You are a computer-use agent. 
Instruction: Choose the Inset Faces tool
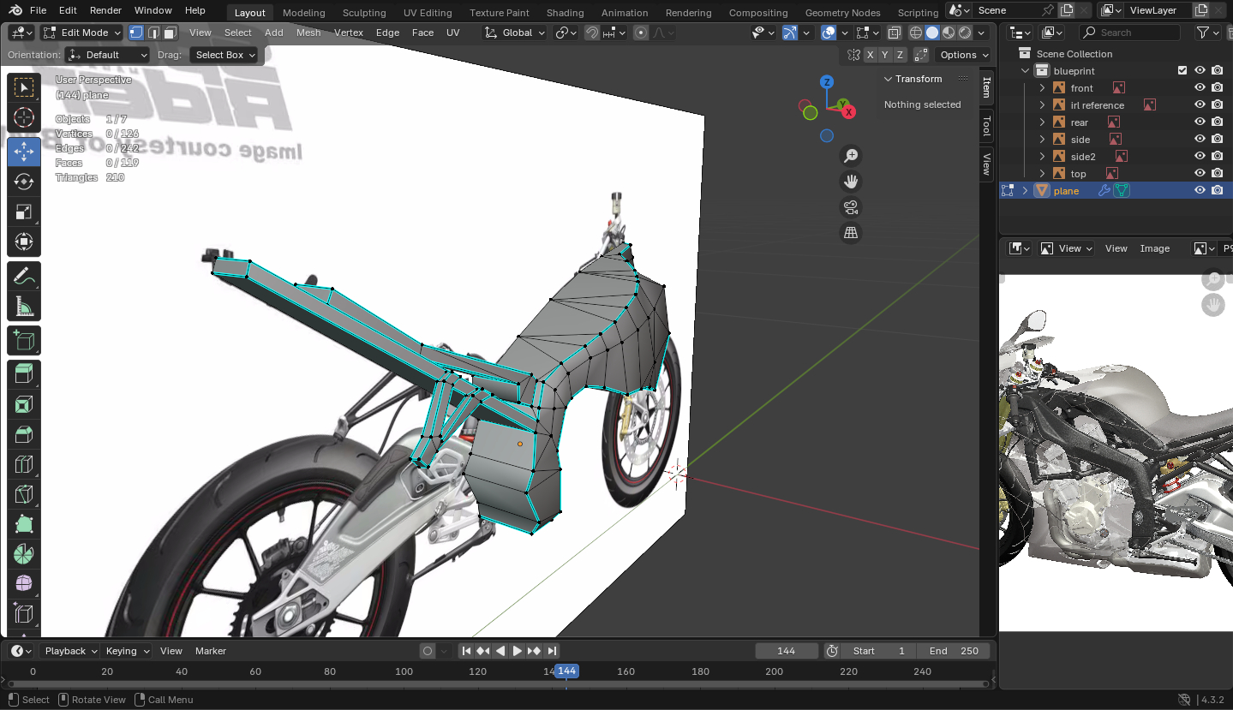click(x=24, y=404)
